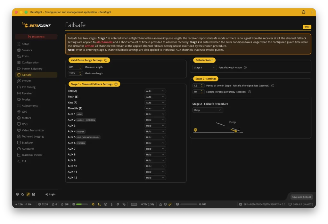Click the Login button
Viewport: 328px width, 224px height.
point(50,194)
